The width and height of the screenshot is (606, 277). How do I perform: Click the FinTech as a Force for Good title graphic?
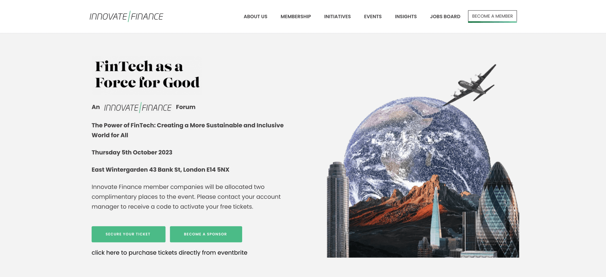pyautogui.click(x=147, y=74)
